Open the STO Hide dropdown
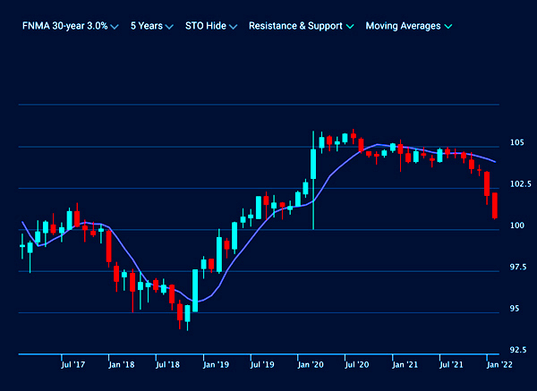 tap(205, 26)
